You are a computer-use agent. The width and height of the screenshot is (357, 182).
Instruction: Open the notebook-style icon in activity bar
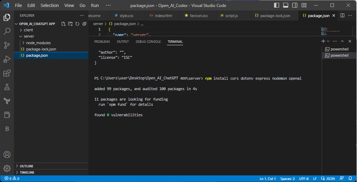pos(7,115)
